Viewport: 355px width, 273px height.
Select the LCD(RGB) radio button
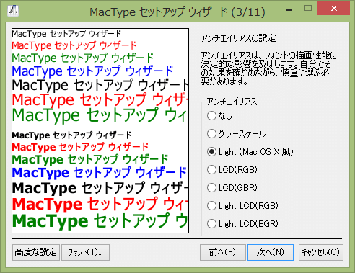tap(232, 170)
